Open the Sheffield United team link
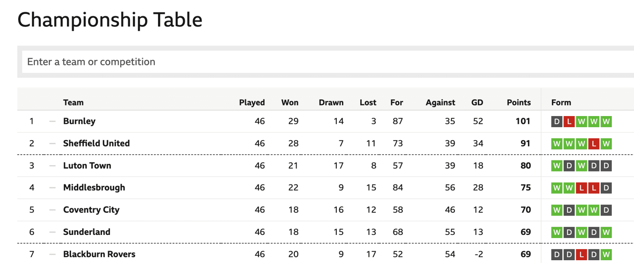 point(96,143)
